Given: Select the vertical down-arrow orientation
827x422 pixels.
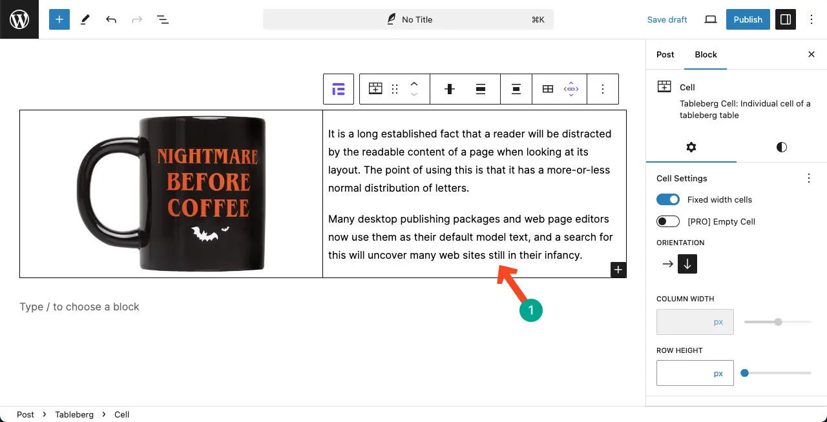Looking at the screenshot, I should click(x=687, y=264).
